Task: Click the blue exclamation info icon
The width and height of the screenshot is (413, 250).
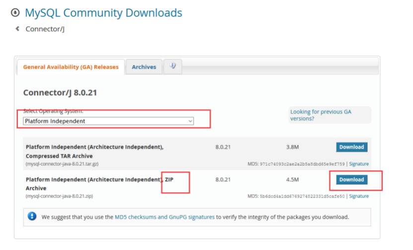Action: tap(32, 216)
